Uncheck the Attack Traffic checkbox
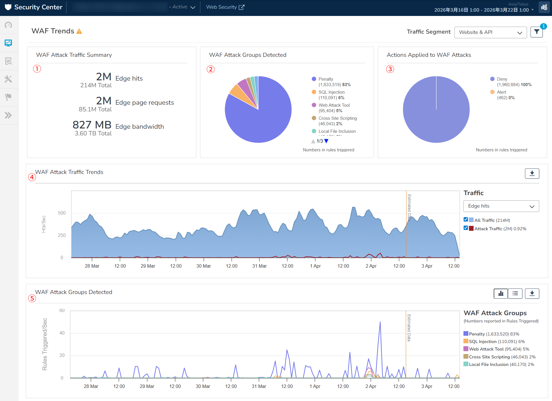The image size is (552, 401). (x=466, y=228)
